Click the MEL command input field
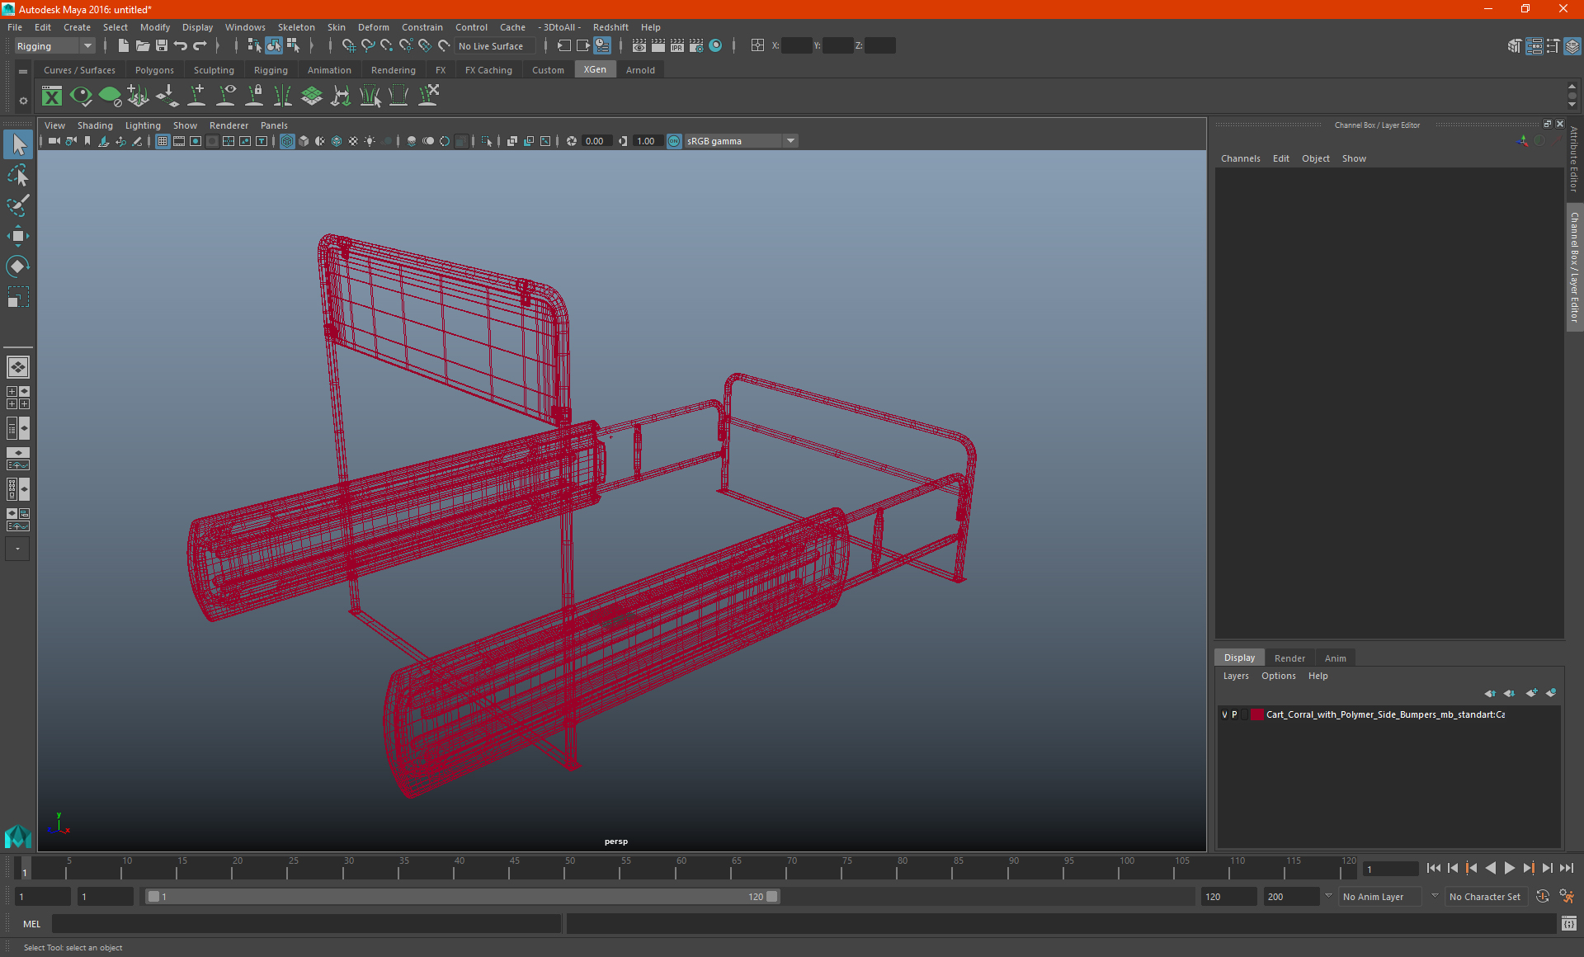 pyautogui.click(x=305, y=924)
